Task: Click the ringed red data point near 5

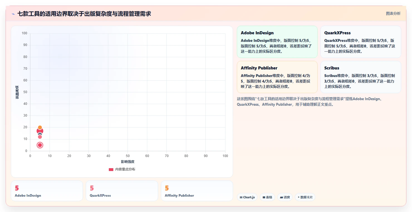Action: pyautogui.click(x=40, y=145)
